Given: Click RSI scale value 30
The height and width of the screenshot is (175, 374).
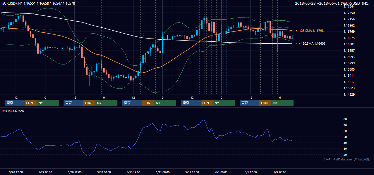Looking at the screenshot, I should (x=345, y=148).
